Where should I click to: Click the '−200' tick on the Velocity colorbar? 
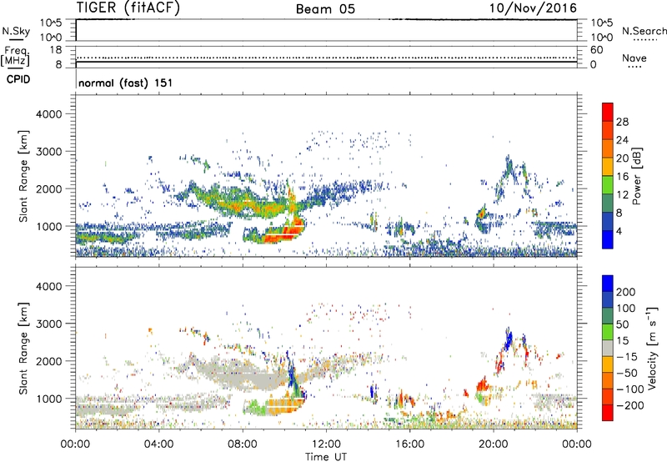[x=630, y=405]
